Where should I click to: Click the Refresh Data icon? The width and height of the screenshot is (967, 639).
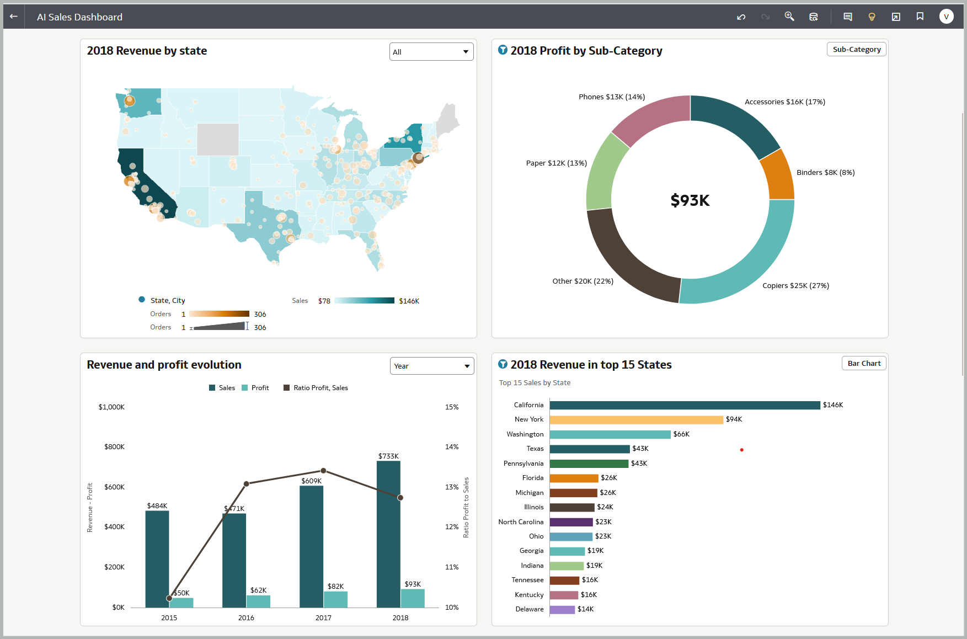click(x=813, y=17)
